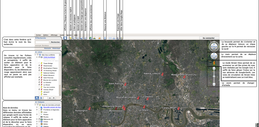Select the print toolbar icon
This screenshot has width=259, height=127.
[114, 38]
